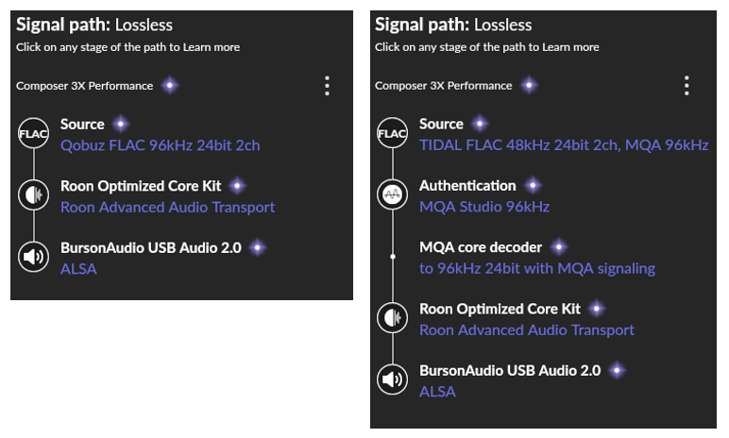Click the star next to Authentication
This screenshot has width=729, height=438.
(533, 186)
